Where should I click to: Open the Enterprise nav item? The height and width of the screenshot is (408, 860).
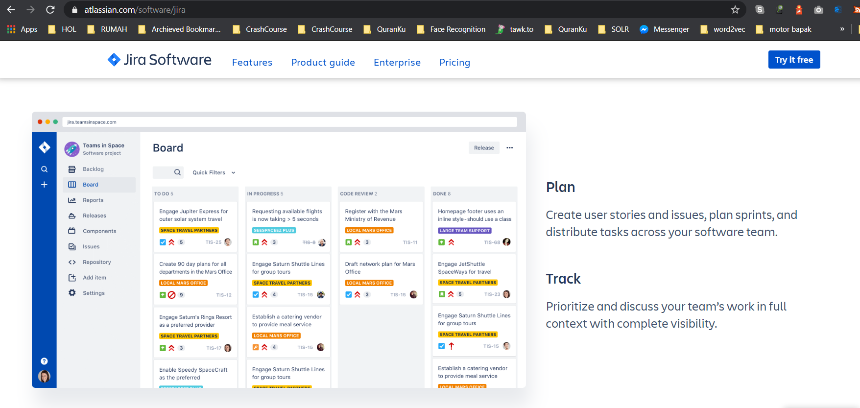pyautogui.click(x=397, y=62)
